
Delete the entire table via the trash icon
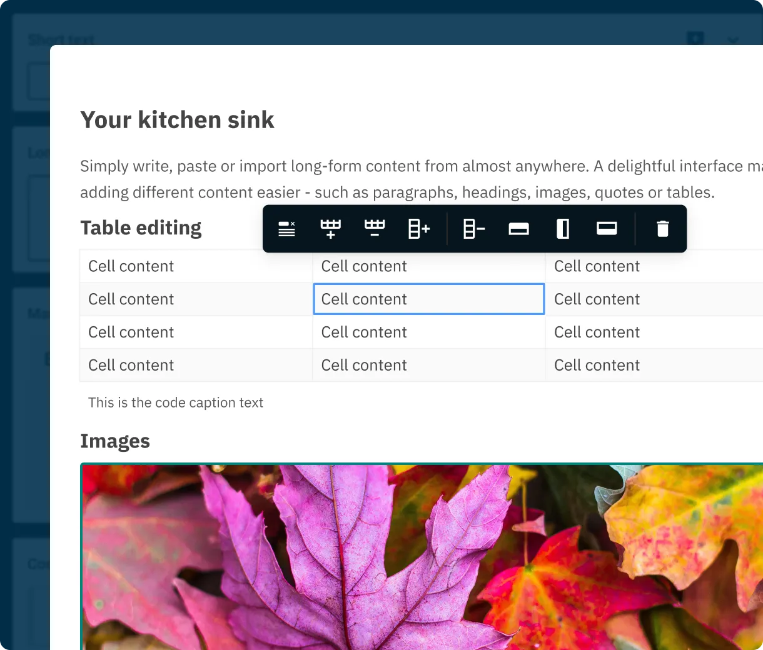[x=662, y=228]
